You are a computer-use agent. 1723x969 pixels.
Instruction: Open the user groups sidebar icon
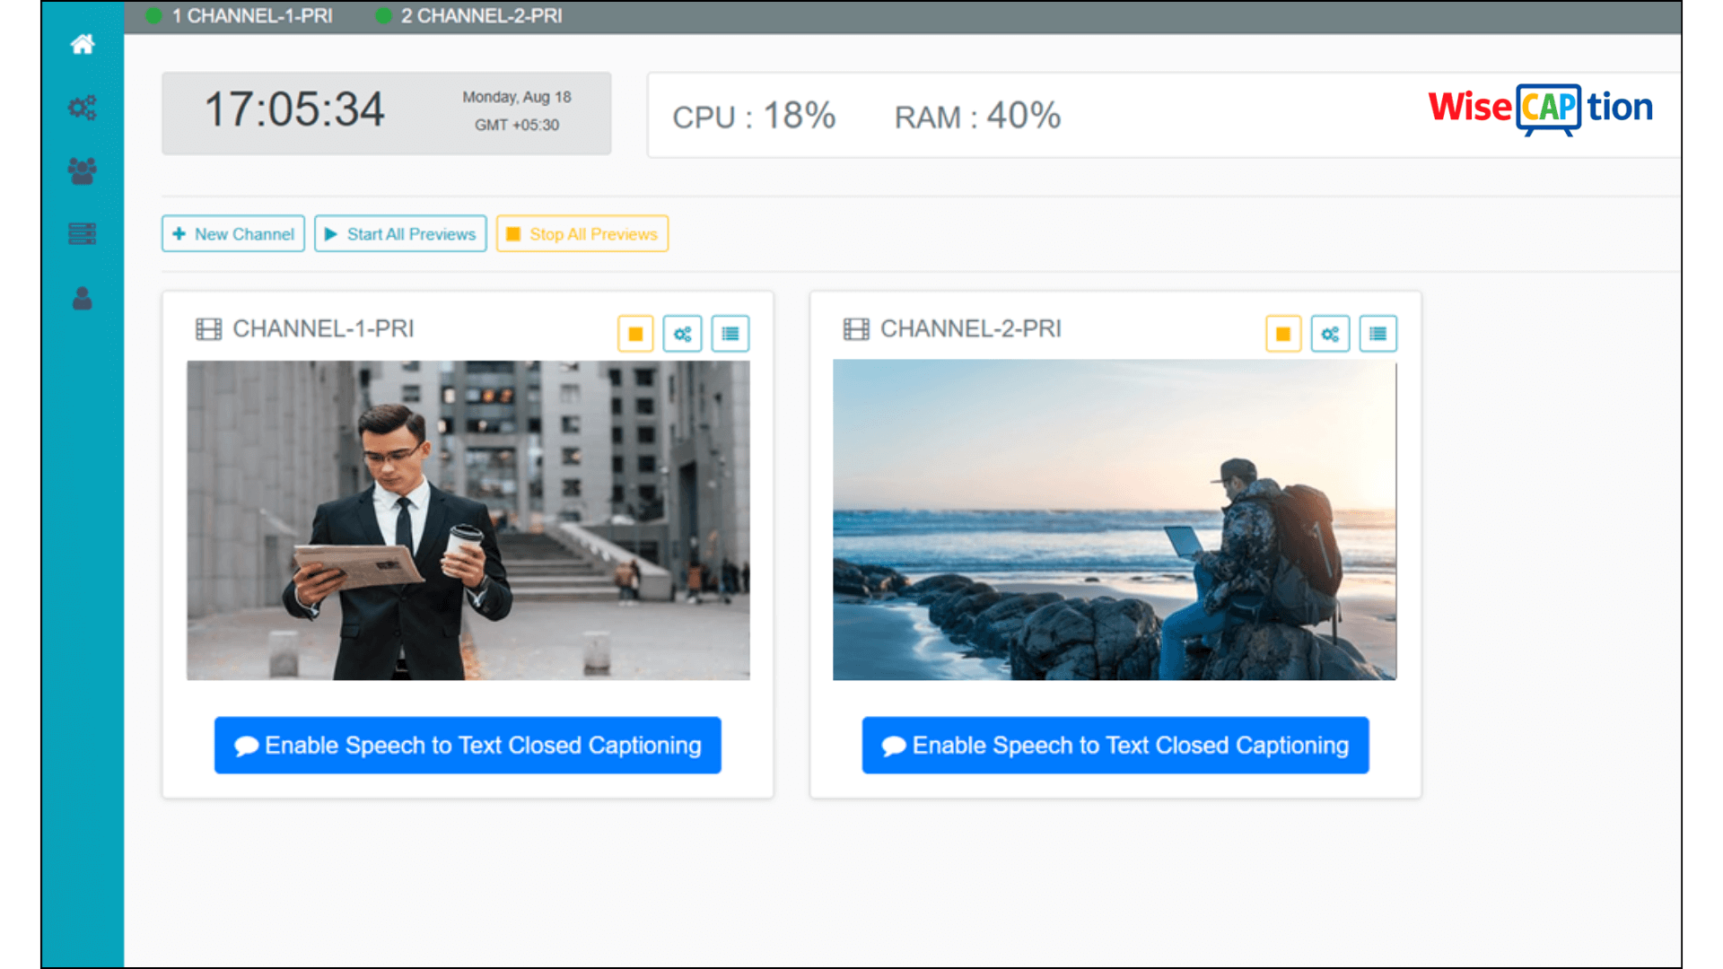[83, 170]
